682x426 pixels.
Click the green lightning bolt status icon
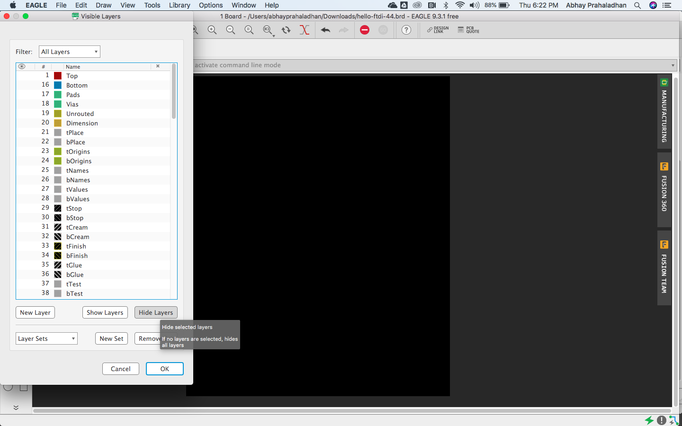click(x=649, y=420)
